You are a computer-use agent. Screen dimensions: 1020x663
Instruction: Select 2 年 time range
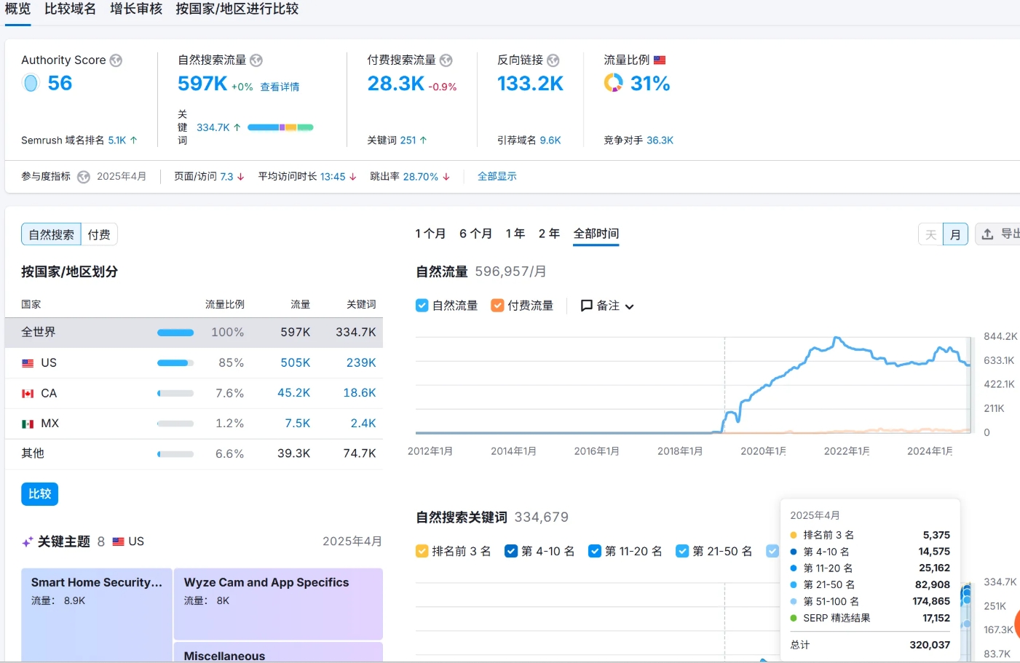coord(549,234)
